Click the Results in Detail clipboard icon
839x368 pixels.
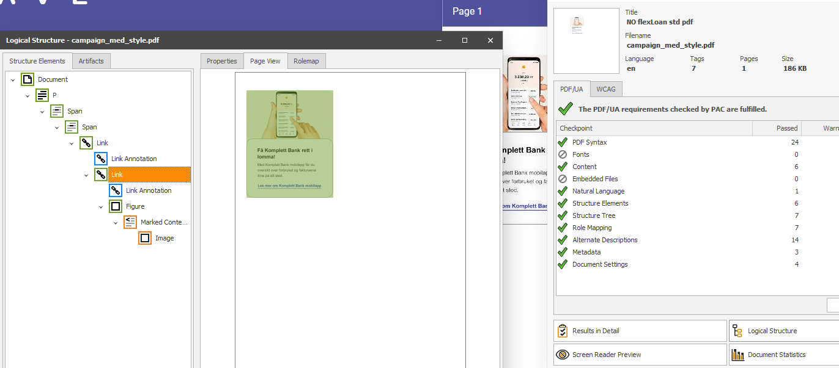563,331
